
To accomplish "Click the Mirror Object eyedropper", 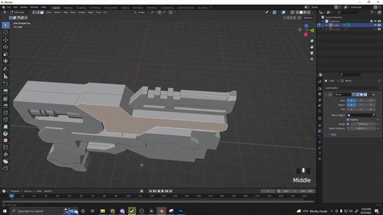I will coord(373,115).
